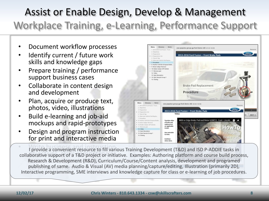This screenshot has height=201, width=269.
Task: Click the bullet 'Plan, acquire or produce text'
Action: 71,104
